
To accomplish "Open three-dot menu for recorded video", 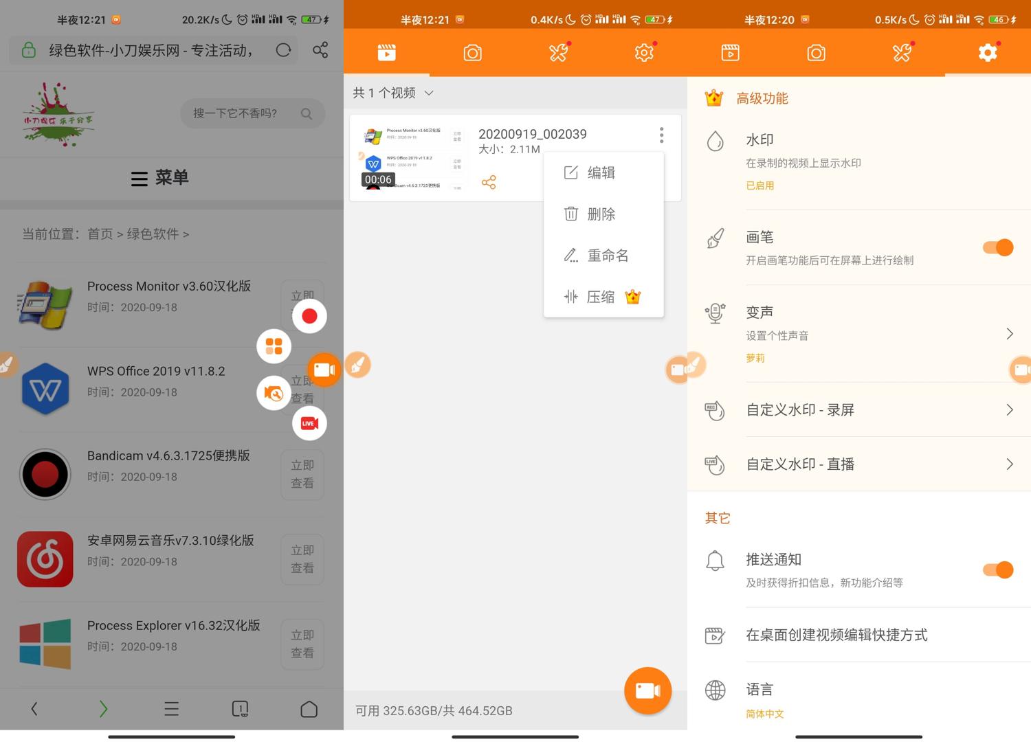I will pyautogui.click(x=661, y=135).
